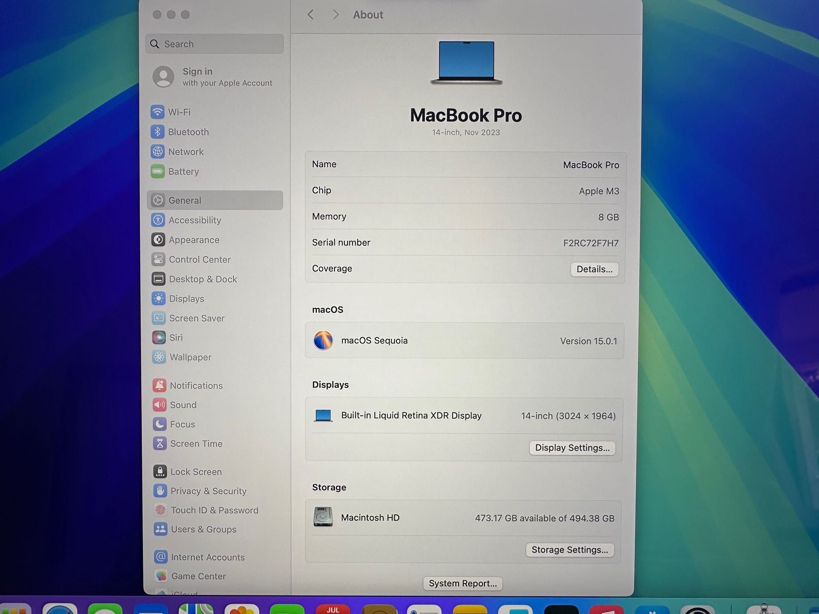This screenshot has height=614, width=819.
Task: Click the 14-inch, Nov 2023 subtitle
Action: 466,132
